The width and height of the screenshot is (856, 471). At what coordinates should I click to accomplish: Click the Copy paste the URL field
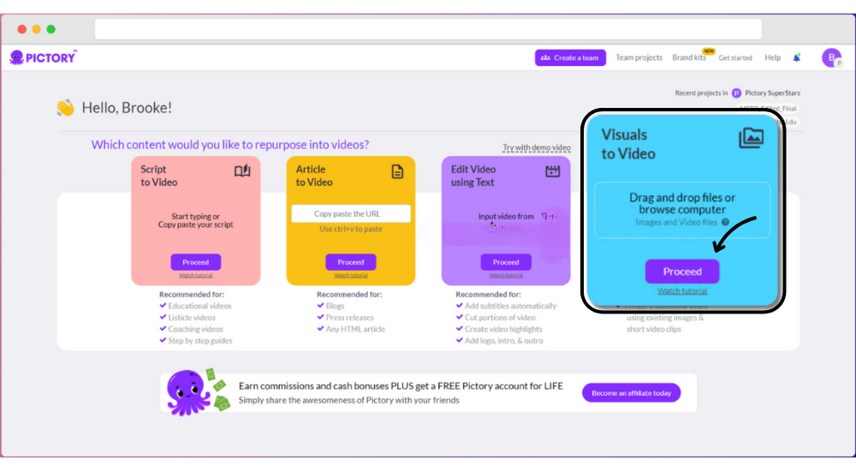(350, 213)
